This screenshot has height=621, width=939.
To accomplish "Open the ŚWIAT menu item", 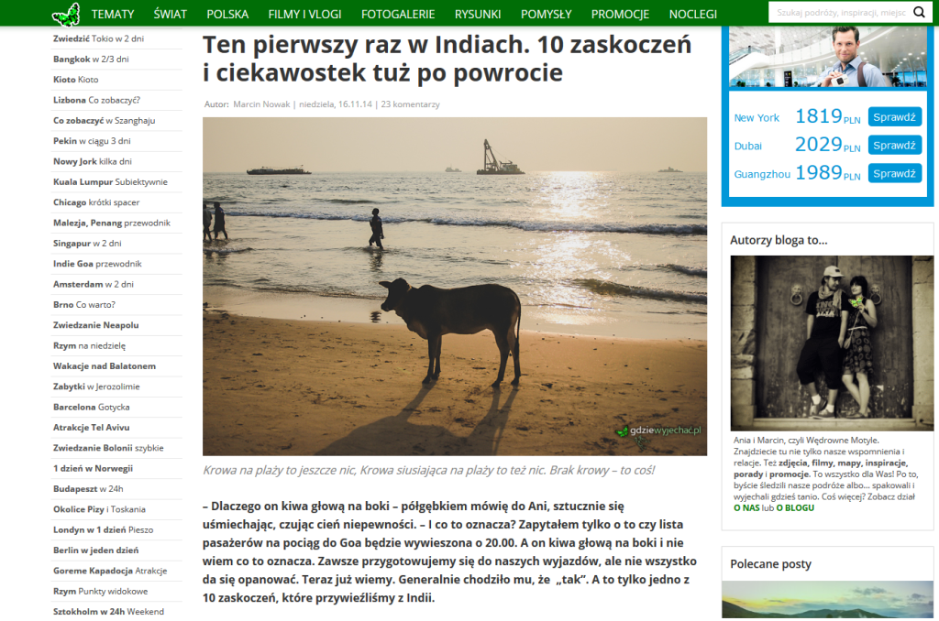I will pos(170,14).
